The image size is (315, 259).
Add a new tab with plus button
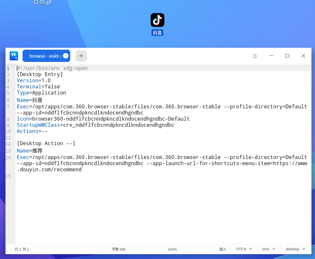click(x=81, y=56)
